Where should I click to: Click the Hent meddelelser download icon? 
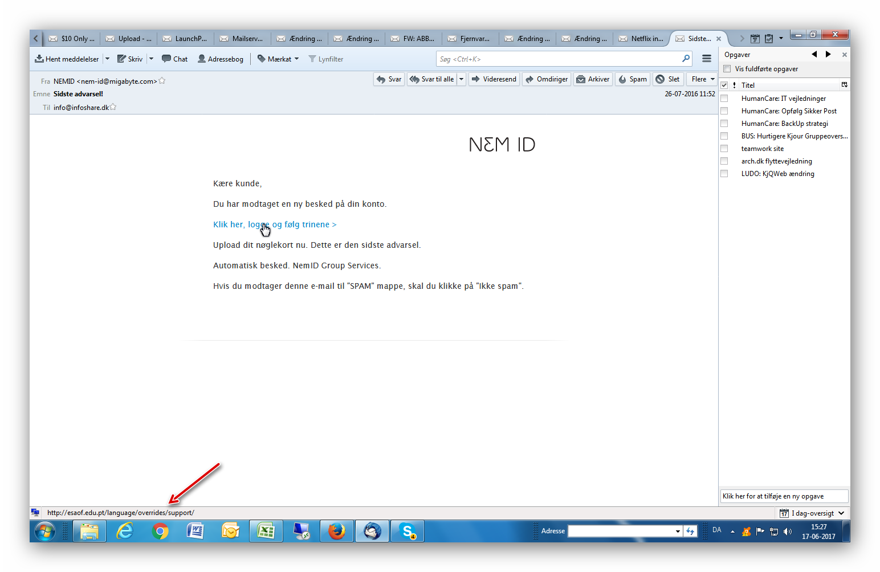[x=39, y=59]
